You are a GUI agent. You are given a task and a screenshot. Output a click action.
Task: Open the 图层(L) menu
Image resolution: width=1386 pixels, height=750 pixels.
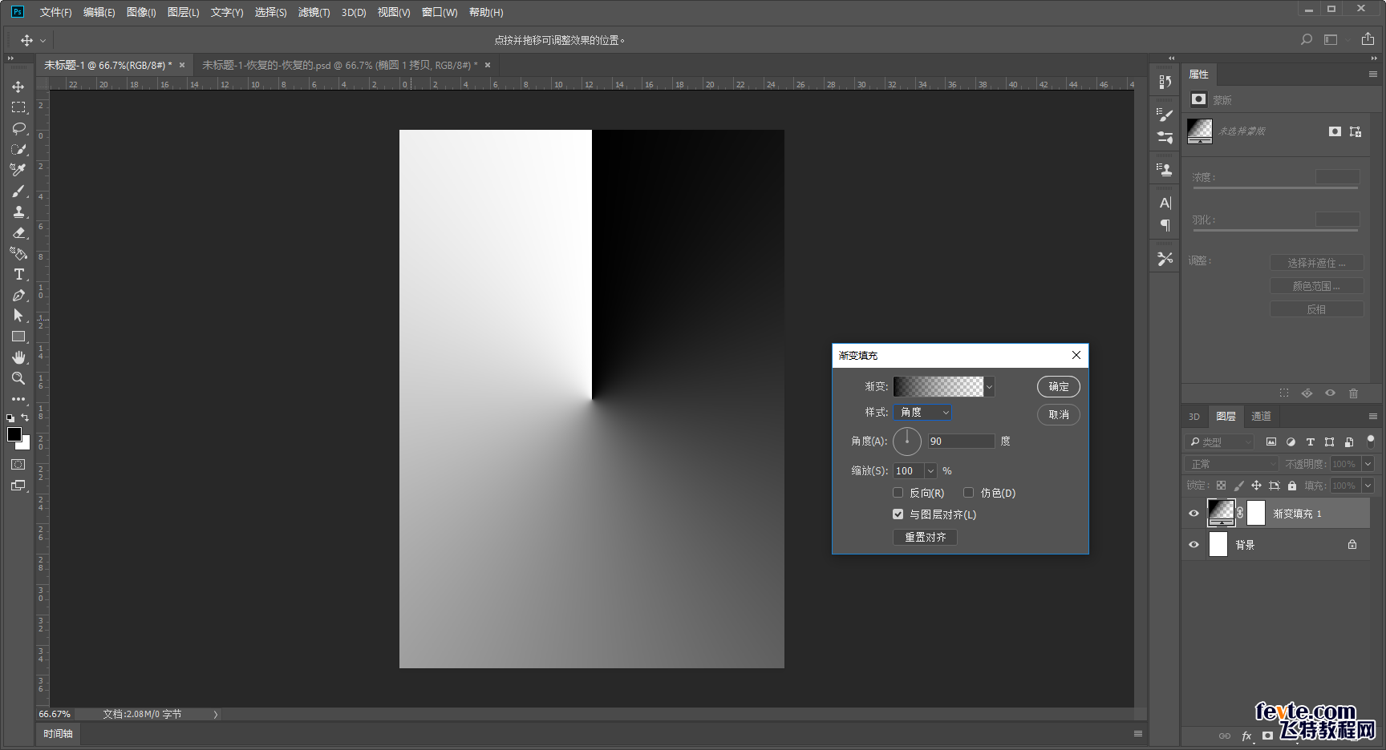(x=183, y=12)
